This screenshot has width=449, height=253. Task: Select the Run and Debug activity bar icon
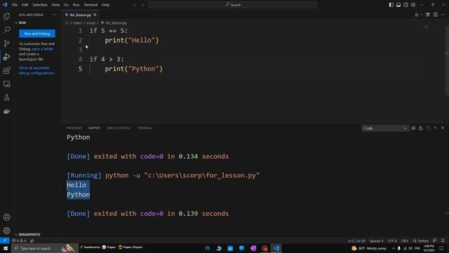6,57
